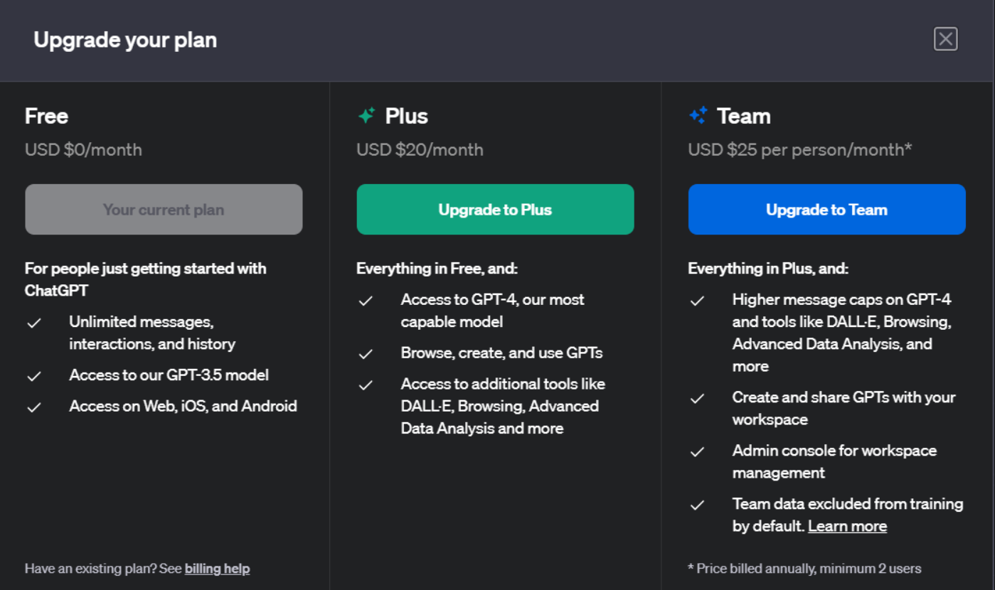
Task: Click the Everything in Free, and: text
Action: 437,269
